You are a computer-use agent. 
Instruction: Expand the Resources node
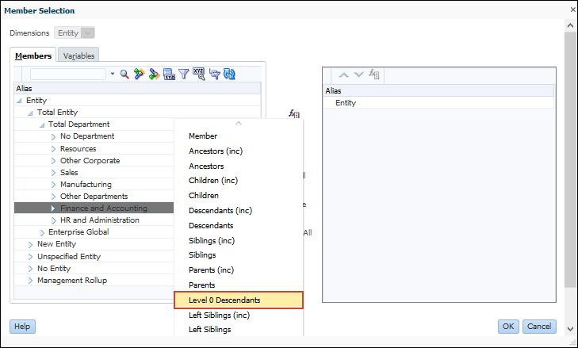tap(53, 149)
